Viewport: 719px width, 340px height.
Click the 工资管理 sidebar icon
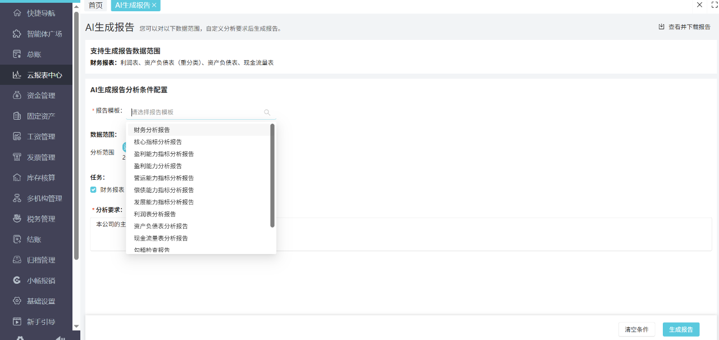pos(37,136)
